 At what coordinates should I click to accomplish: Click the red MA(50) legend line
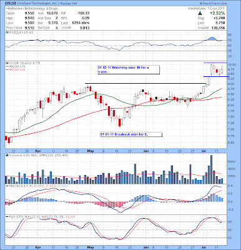[x=7, y=69]
